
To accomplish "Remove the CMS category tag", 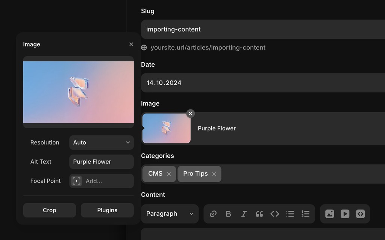I will tap(169, 174).
